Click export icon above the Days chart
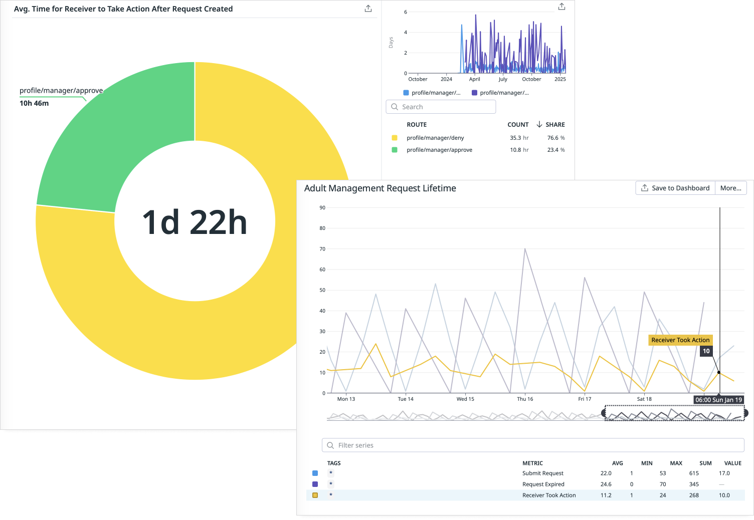The width and height of the screenshot is (754, 520). tap(561, 7)
